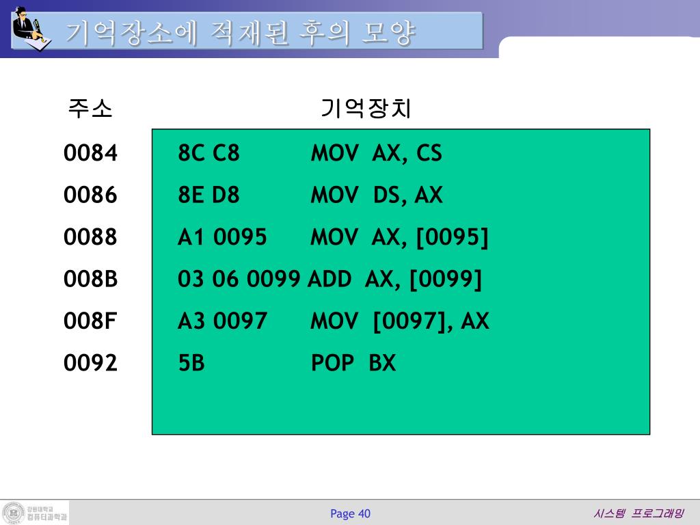This screenshot has height=525, width=700.
Task: Click address '0088'
Action: point(90,237)
